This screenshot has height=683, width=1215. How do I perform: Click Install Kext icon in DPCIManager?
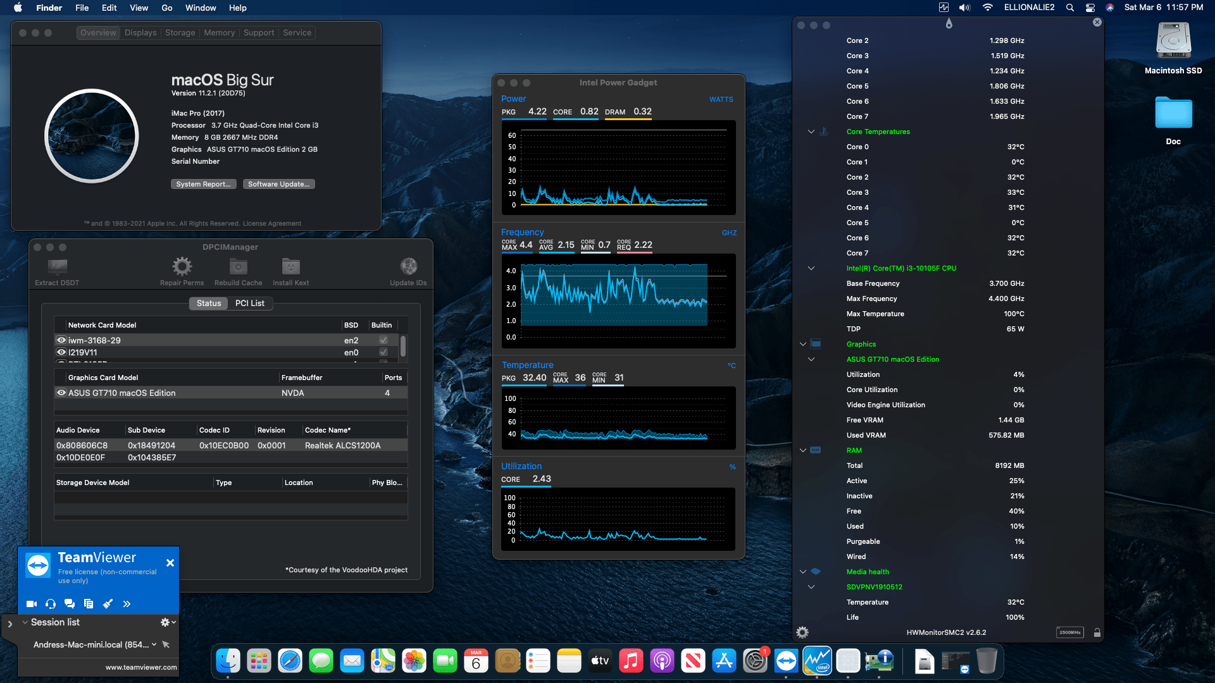(290, 266)
